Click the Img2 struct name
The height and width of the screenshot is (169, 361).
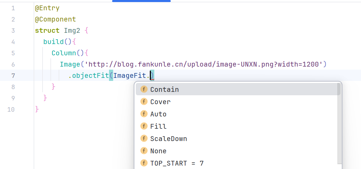(72, 30)
